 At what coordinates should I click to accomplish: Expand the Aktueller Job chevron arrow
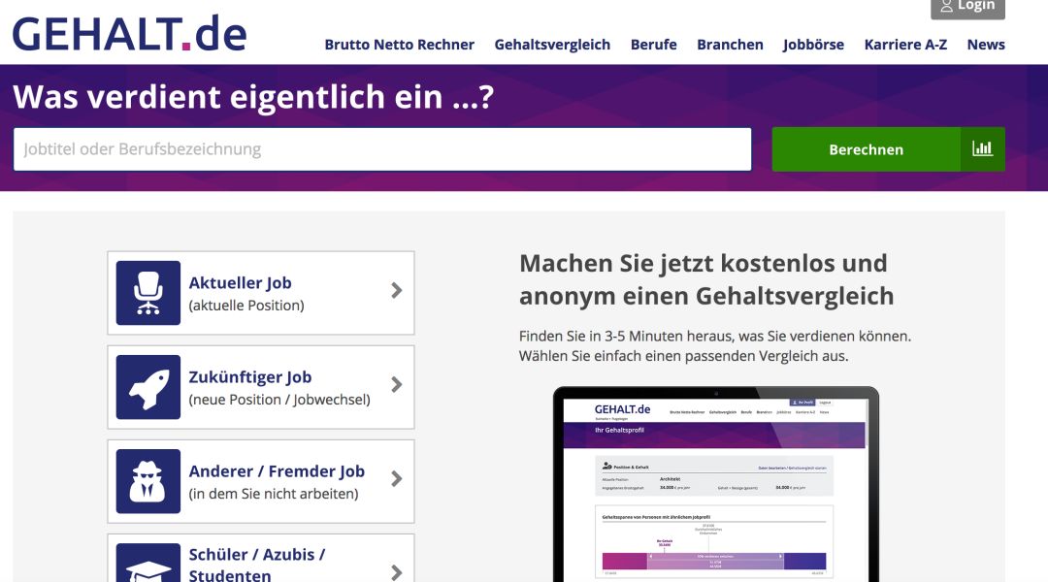click(x=396, y=290)
